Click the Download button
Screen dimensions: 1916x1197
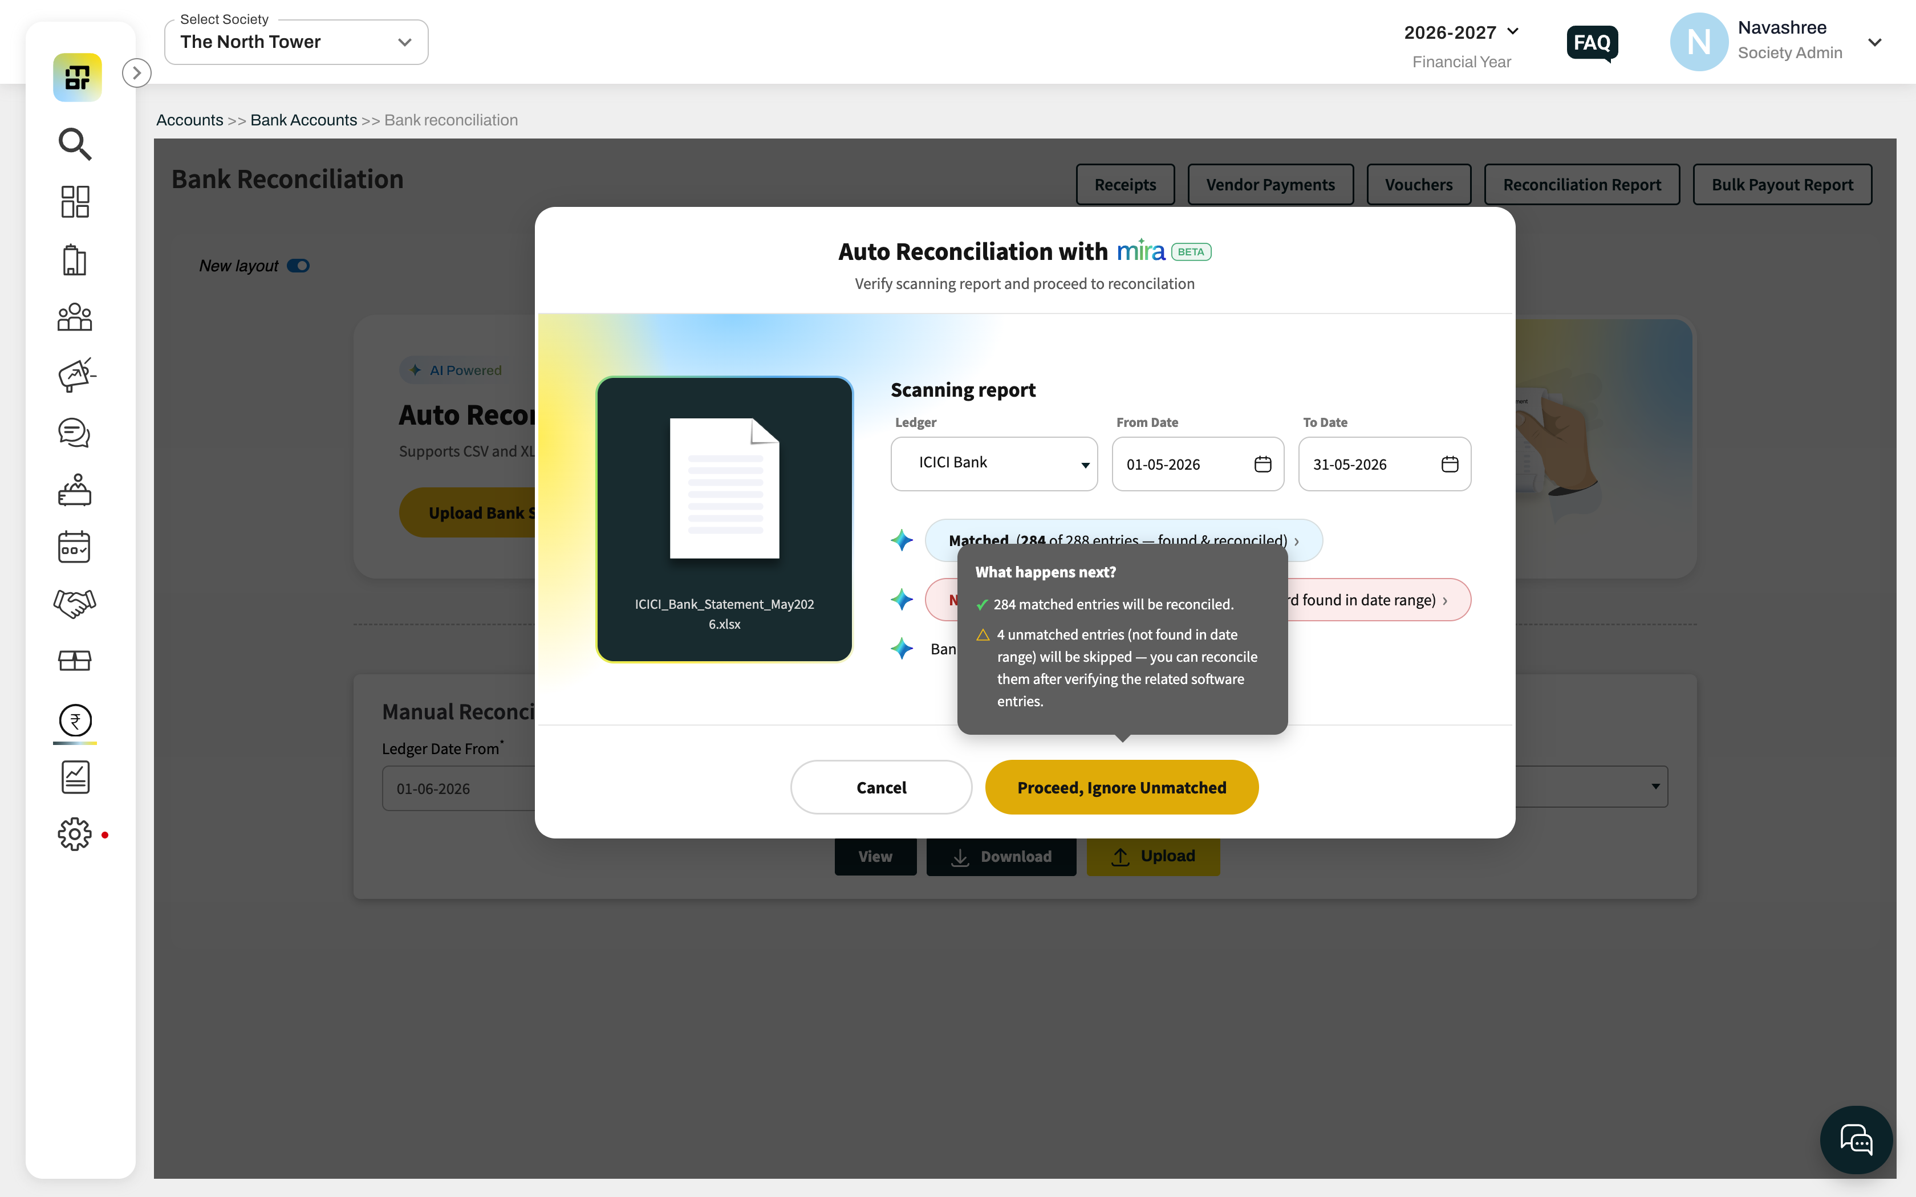click(1001, 857)
